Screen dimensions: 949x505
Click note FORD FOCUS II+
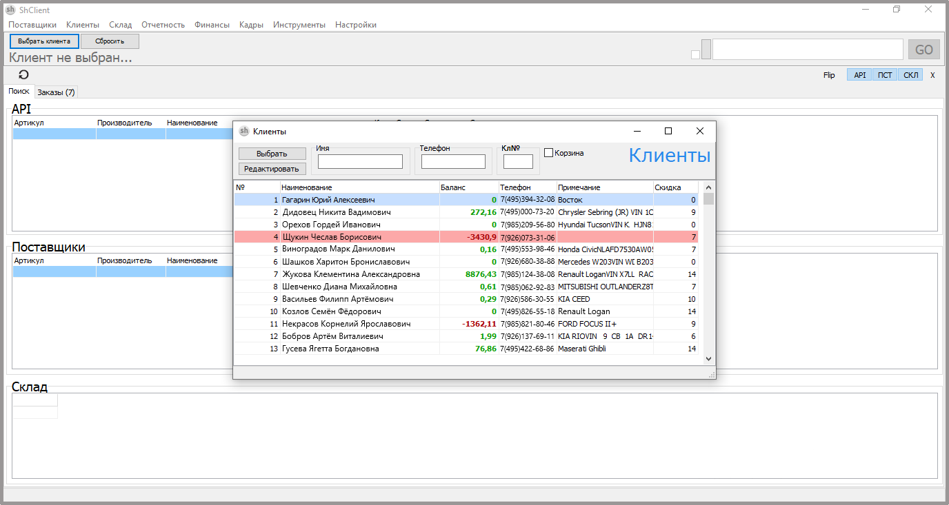coord(588,324)
